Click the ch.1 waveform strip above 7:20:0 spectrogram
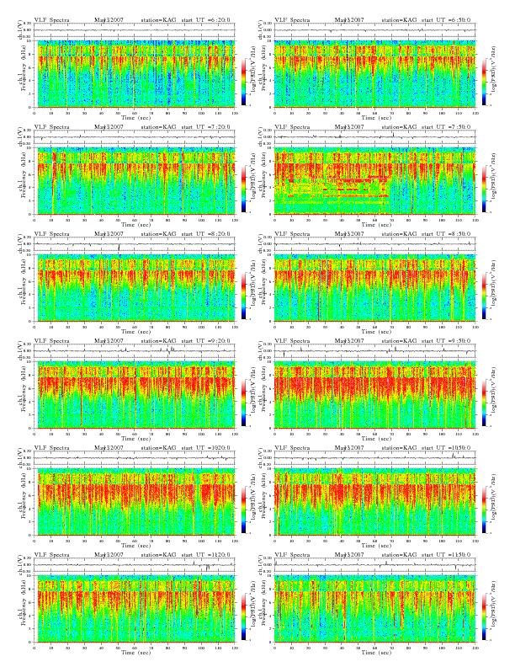515x667 pixels. (135, 137)
